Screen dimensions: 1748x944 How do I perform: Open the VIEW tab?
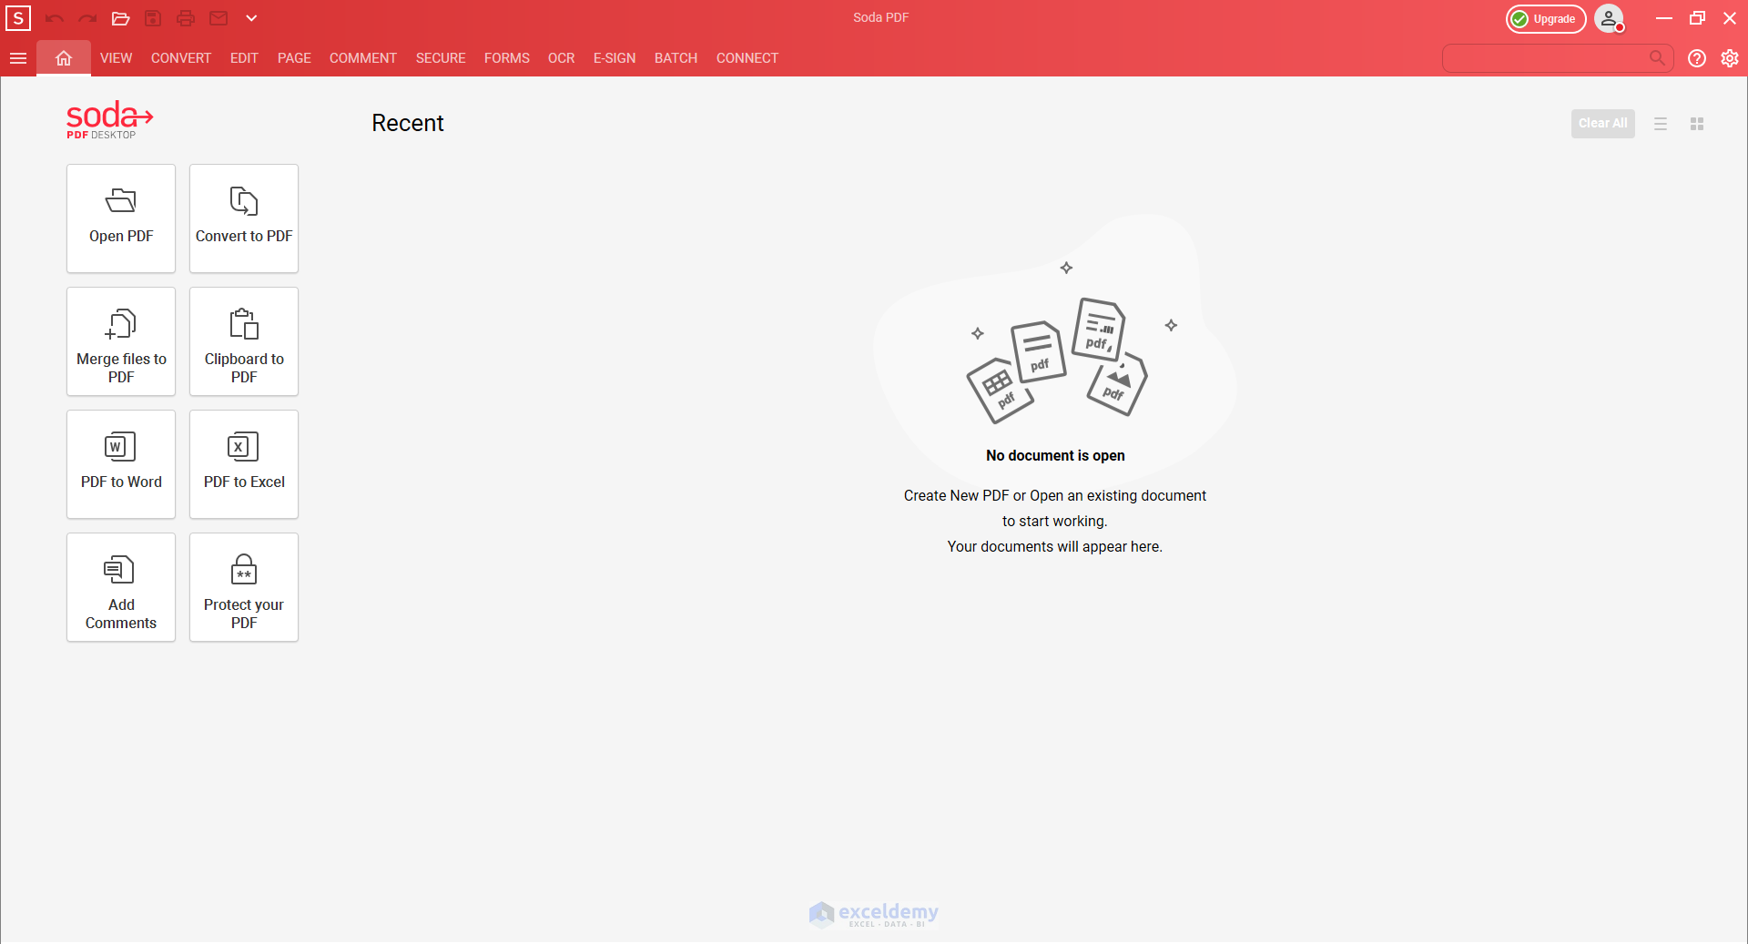click(x=116, y=58)
